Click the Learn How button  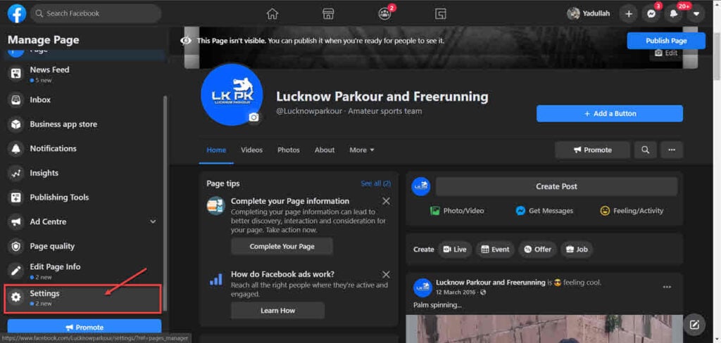point(277,311)
